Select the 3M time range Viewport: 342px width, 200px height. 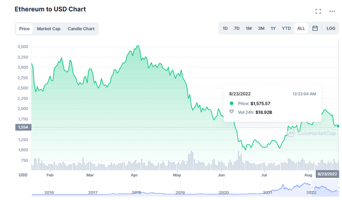coord(261,28)
